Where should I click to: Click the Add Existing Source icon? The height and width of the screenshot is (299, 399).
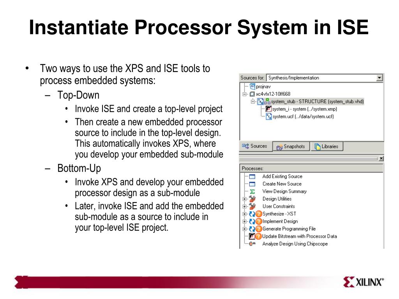[x=252, y=176]
